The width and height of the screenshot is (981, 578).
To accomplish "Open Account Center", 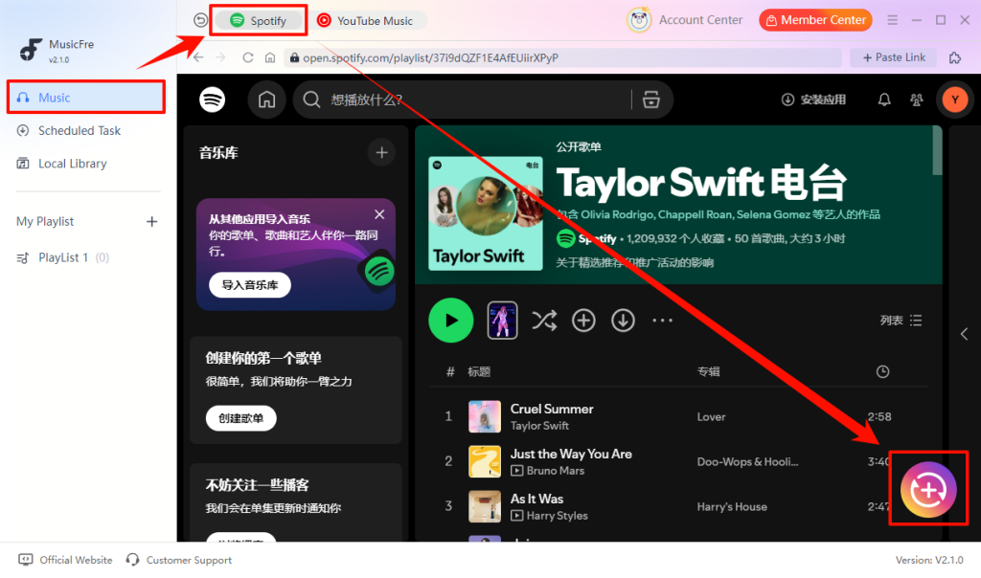I will tap(685, 20).
